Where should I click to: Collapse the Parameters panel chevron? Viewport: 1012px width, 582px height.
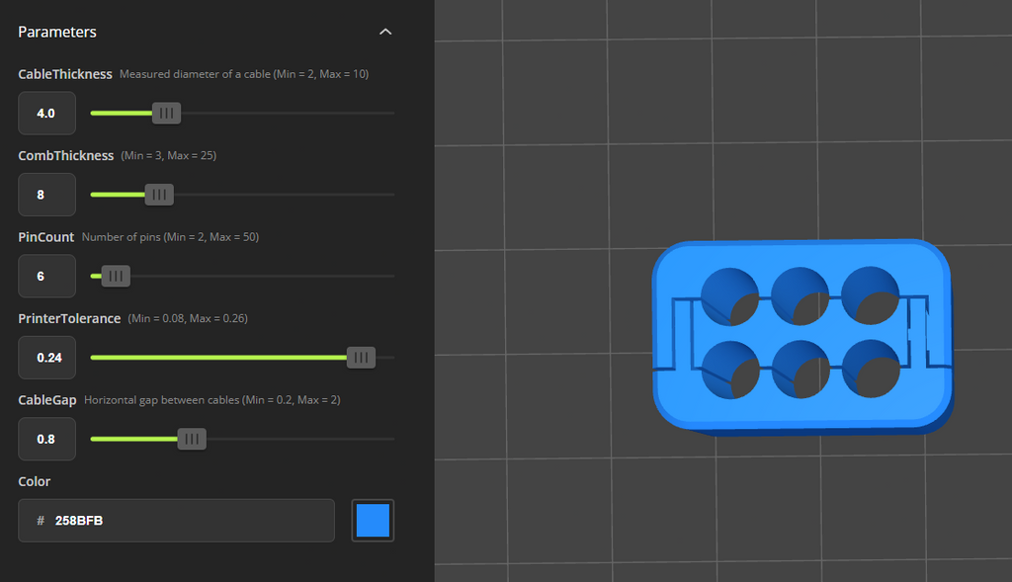(x=385, y=32)
